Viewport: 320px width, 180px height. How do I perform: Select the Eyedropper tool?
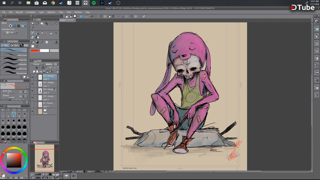(x=32, y=28)
